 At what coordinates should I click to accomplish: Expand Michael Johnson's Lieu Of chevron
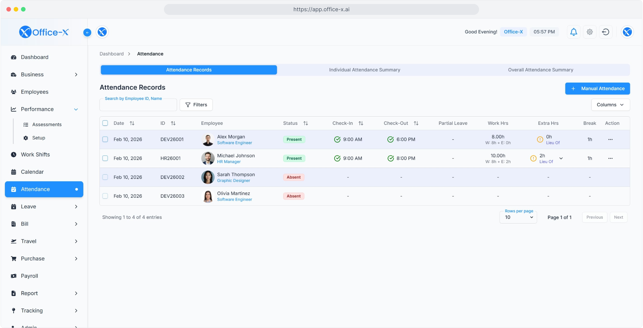561,158
